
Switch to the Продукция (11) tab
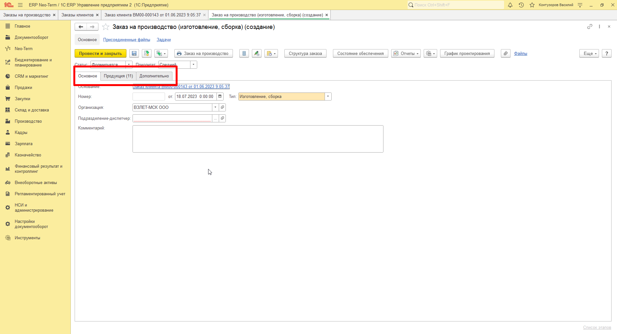(118, 76)
